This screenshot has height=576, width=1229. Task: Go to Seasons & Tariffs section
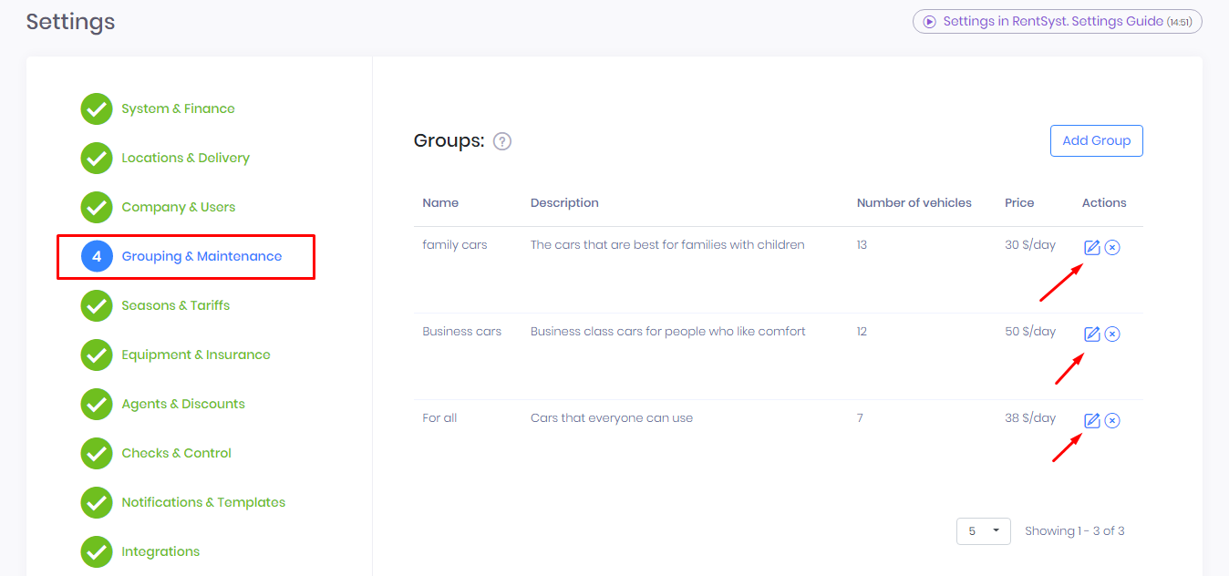click(175, 305)
